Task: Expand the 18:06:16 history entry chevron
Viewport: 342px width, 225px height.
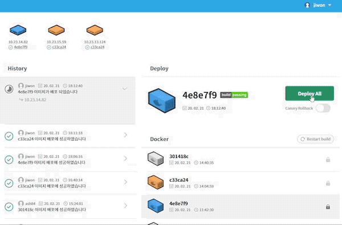Action: 125,159
